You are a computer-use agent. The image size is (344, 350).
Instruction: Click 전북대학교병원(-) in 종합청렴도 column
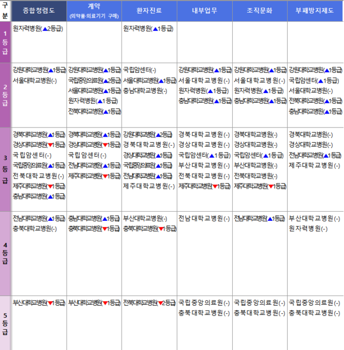coord(38,176)
